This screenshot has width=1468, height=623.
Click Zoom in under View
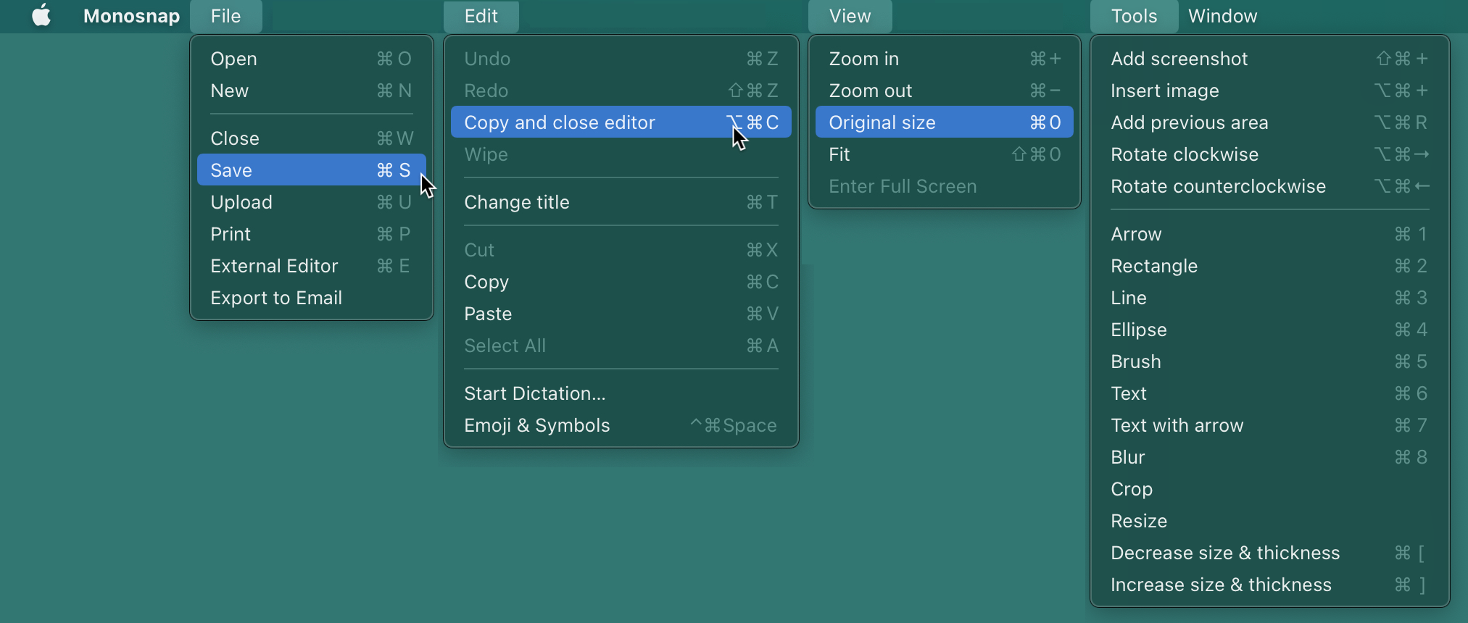point(944,59)
